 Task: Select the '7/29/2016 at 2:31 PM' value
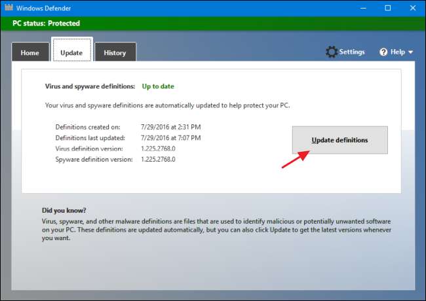pyautogui.click(x=170, y=127)
